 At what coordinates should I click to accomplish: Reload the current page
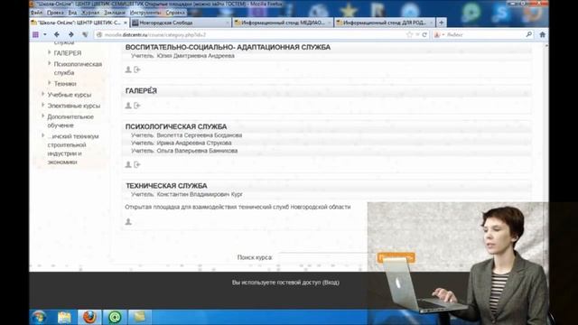[x=424, y=34]
